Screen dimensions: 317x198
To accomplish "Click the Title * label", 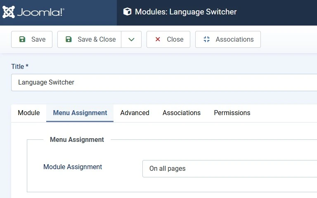I will click(20, 66).
